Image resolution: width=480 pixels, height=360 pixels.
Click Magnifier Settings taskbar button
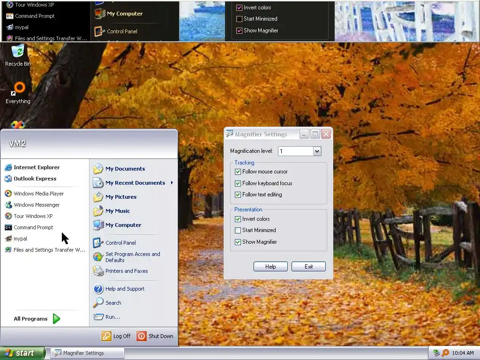click(87, 353)
